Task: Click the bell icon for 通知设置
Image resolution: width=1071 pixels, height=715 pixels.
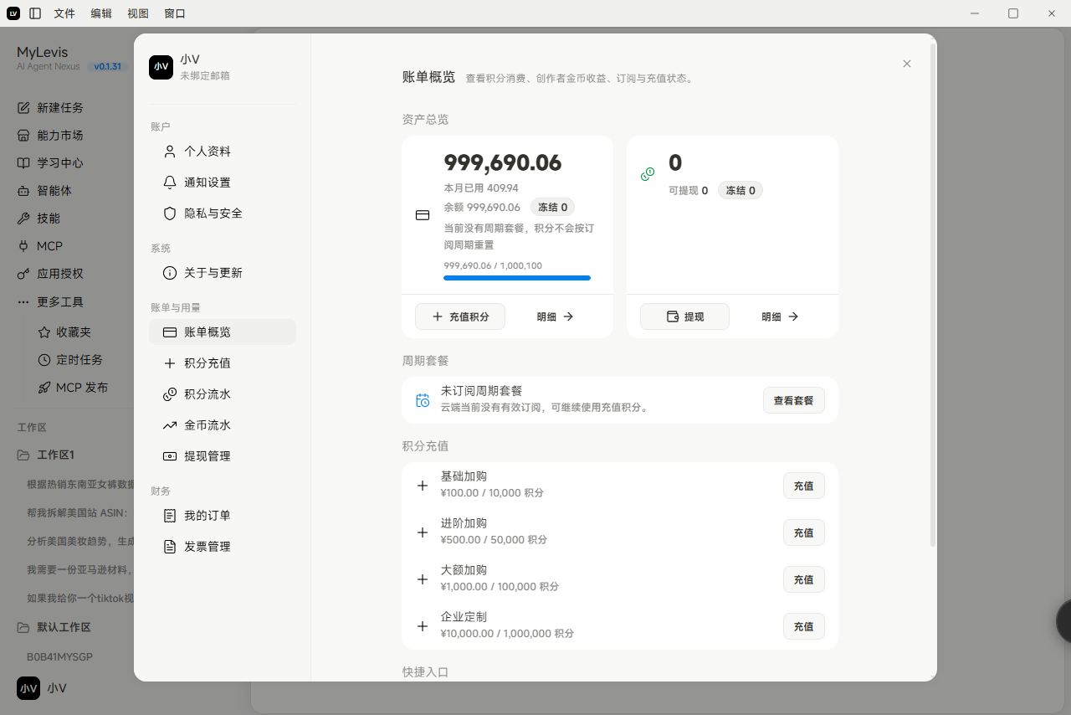Action: 170,183
